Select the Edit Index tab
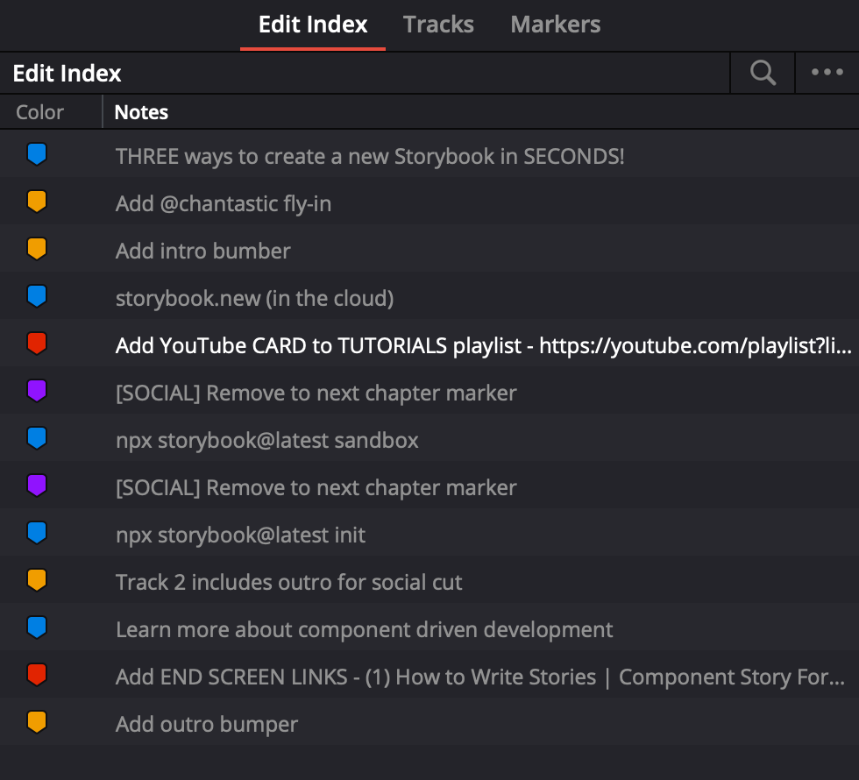Screen dimensions: 859x780 (x=312, y=25)
